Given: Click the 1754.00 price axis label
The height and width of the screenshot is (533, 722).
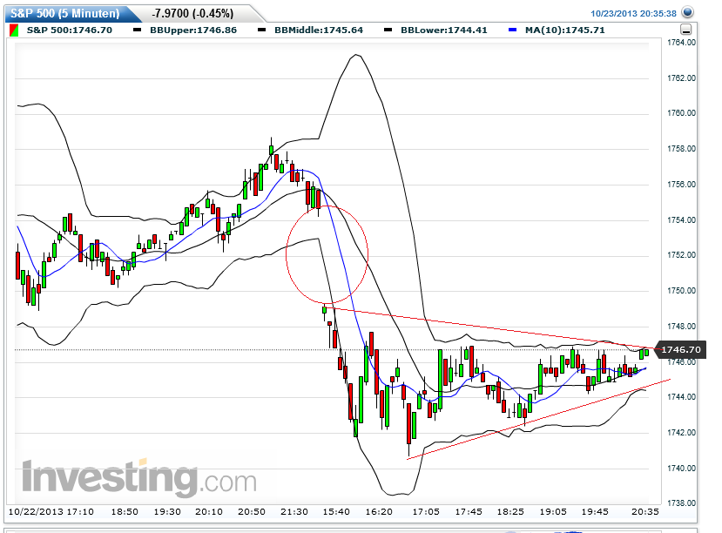Looking at the screenshot, I should pos(681,220).
